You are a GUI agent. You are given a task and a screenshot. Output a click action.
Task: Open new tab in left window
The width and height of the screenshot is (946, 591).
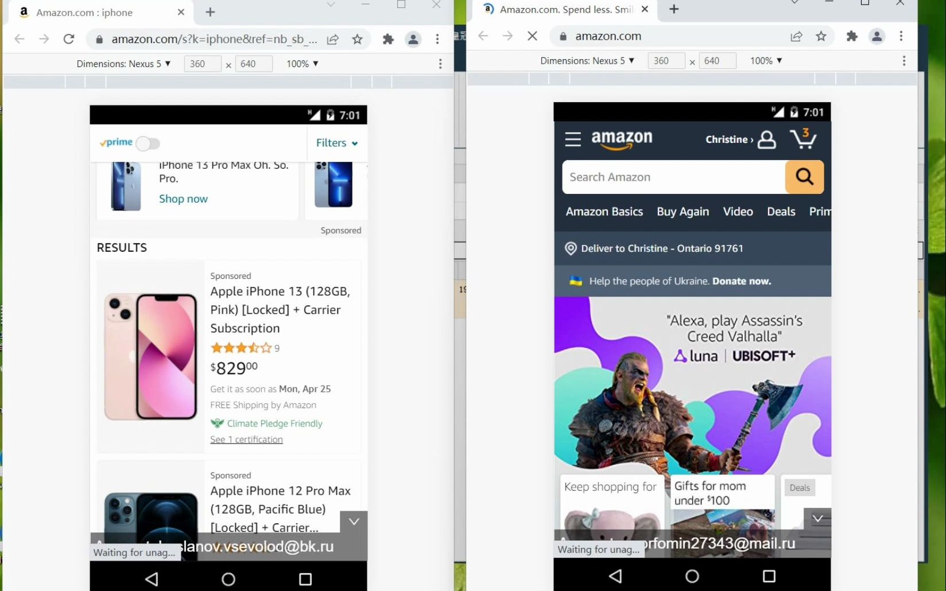pyautogui.click(x=210, y=12)
